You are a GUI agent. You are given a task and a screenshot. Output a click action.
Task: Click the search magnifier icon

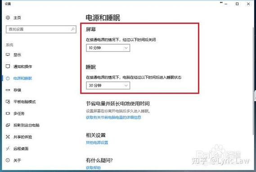click(x=72, y=29)
